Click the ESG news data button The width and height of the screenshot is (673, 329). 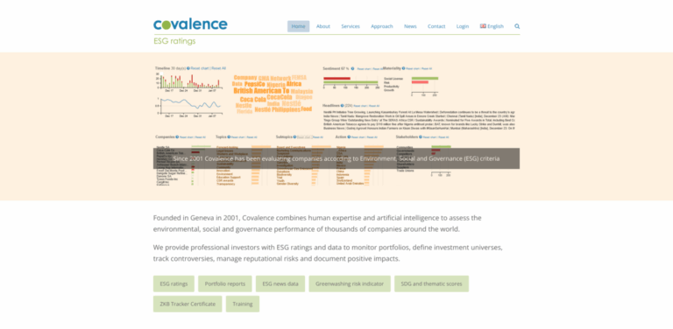click(280, 284)
